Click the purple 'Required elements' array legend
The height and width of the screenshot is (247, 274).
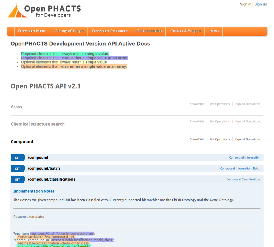(75, 58)
